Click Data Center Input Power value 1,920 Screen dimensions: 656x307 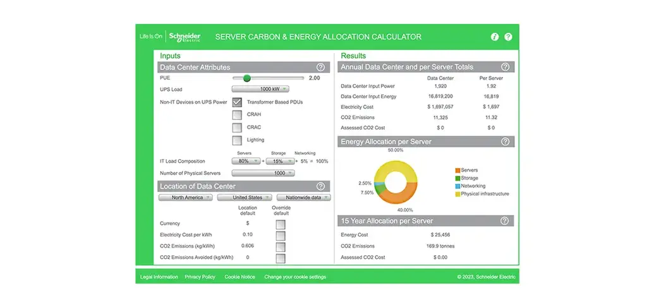440,86
